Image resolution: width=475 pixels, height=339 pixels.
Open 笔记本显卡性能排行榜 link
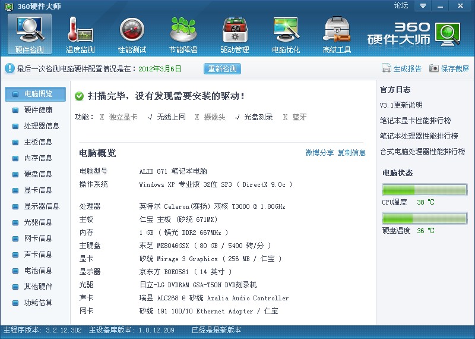pyautogui.click(x=415, y=121)
